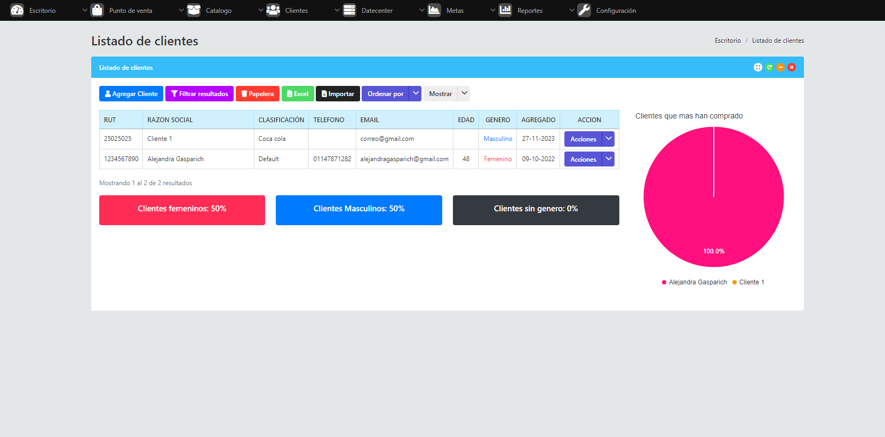Click the Clientes sin genero: 0% card

tap(536, 210)
